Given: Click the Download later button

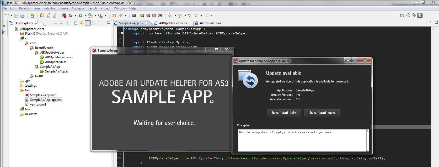Looking at the screenshot, I should [284, 113].
